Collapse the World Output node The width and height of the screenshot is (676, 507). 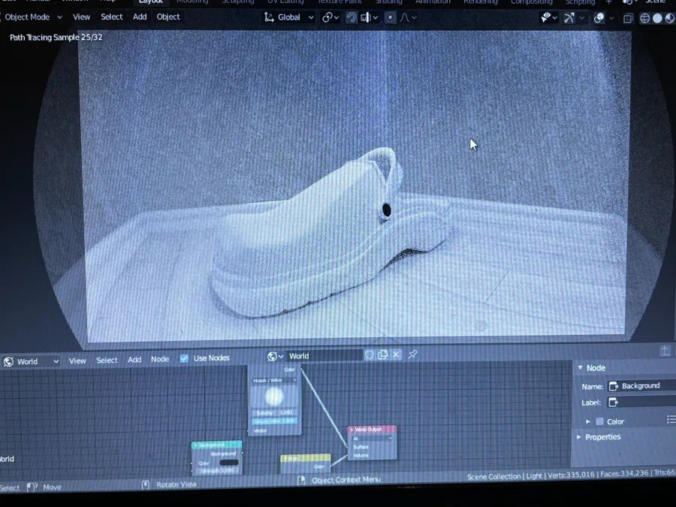point(352,430)
